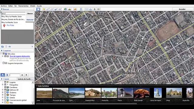Open the Ver menu

tap(15, 6)
